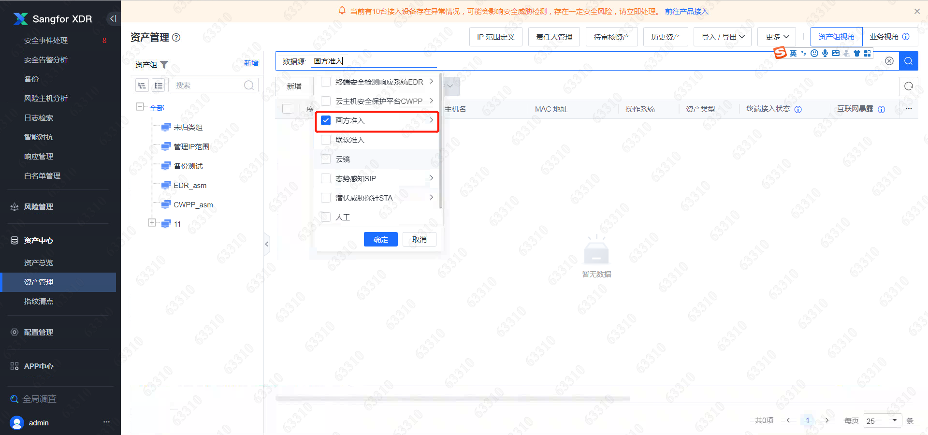928x435 pixels.
Task: Uncheck the 画方准入 data source checkbox
Action: pyautogui.click(x=325, y=120)
